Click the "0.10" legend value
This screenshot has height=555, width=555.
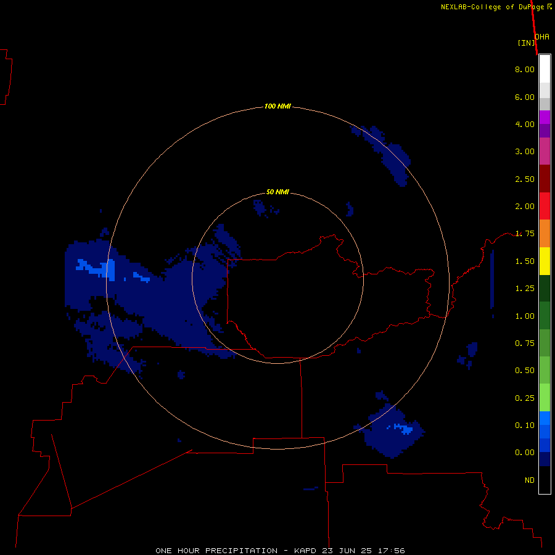(x=525, y=425)
